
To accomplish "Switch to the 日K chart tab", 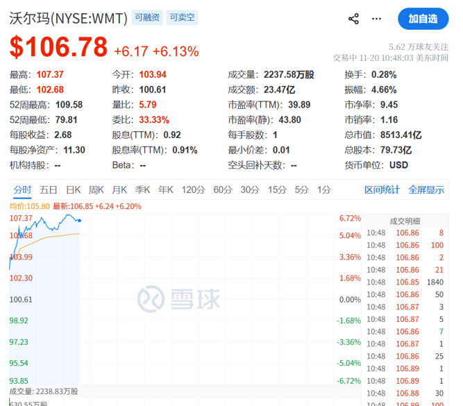I will click(x=74, y=189).
